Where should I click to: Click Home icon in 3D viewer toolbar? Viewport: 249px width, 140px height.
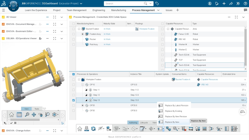[x=11, y=115]
